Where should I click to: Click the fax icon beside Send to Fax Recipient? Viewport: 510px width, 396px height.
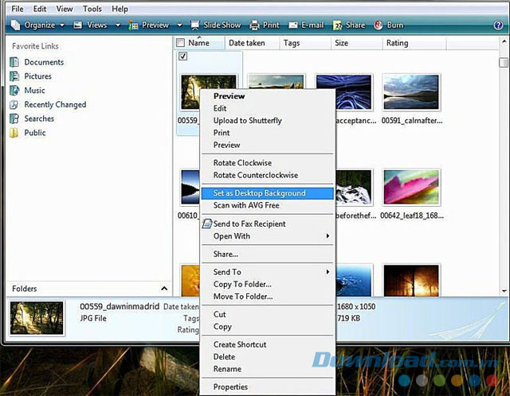207,223
